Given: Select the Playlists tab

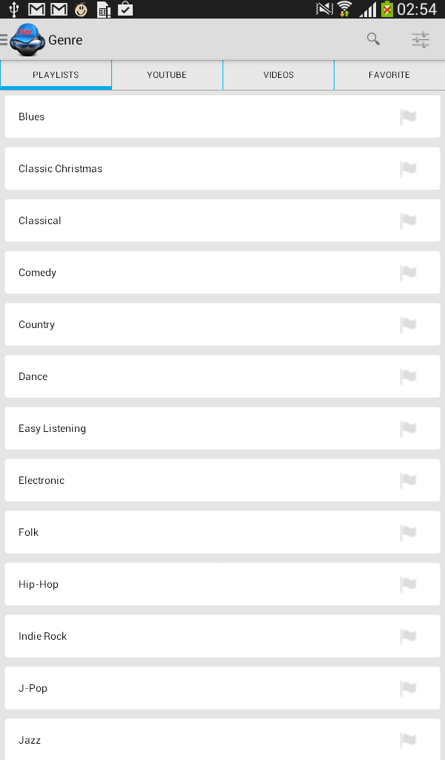Looking at the screenshot, I should (56, 75).
